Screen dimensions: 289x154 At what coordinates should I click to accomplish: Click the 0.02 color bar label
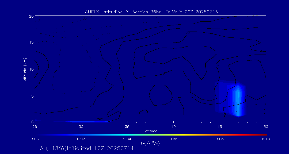pyautogui.click(x=81, y=139)
